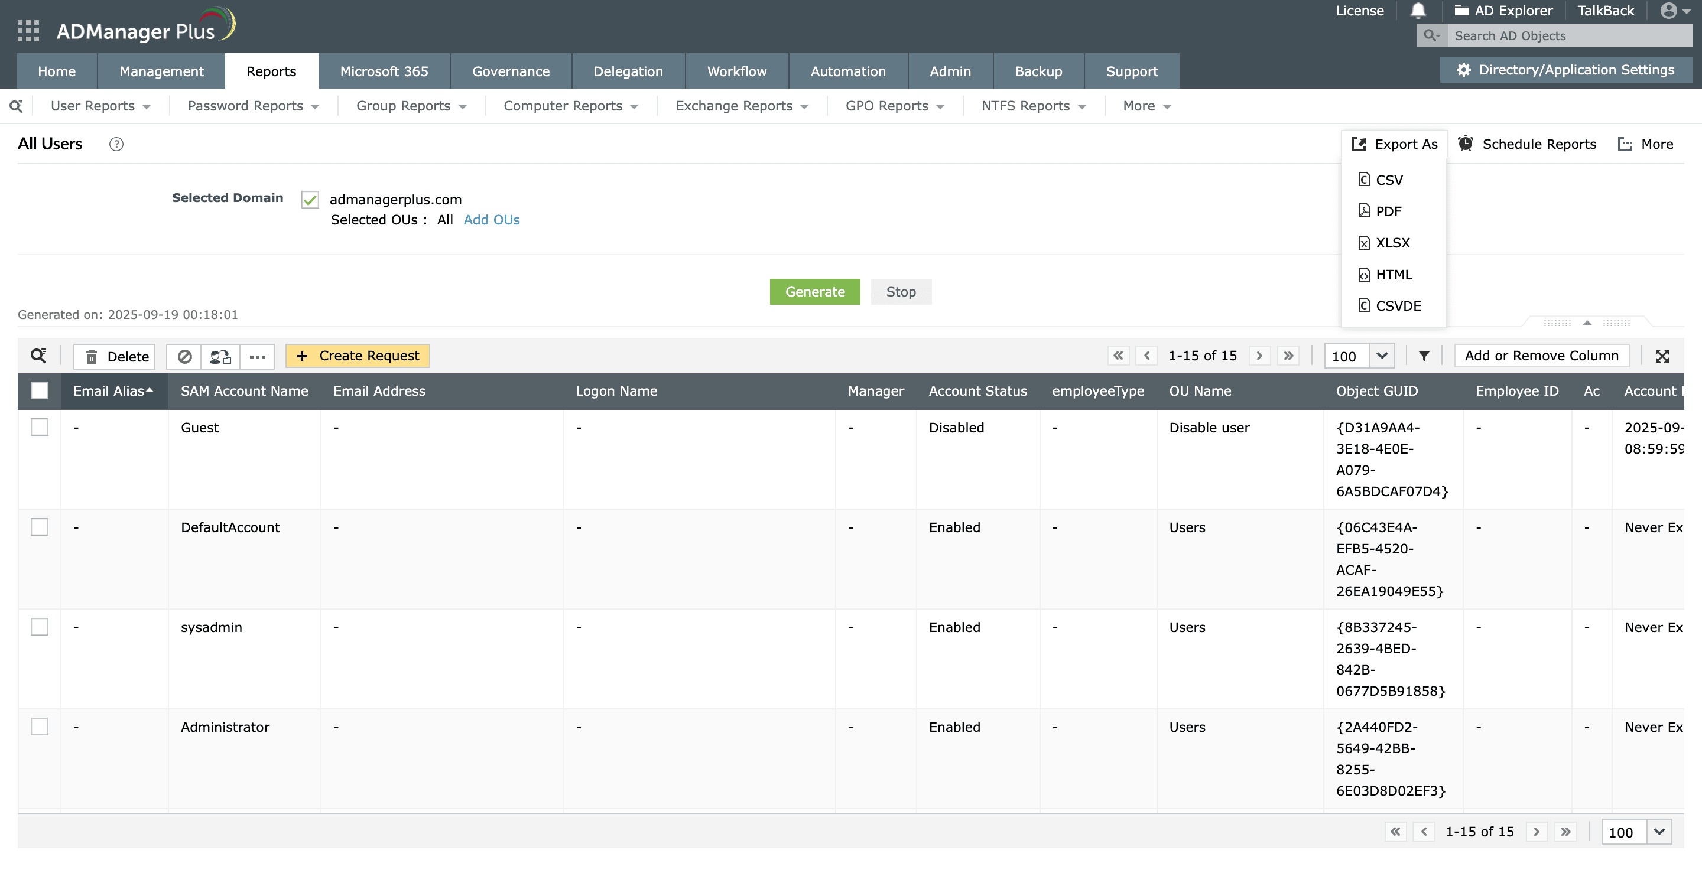Open the ellipsis more actions icon
Image resolution: width=1702 pixels, height=886 pixels.
click(257, 357)
